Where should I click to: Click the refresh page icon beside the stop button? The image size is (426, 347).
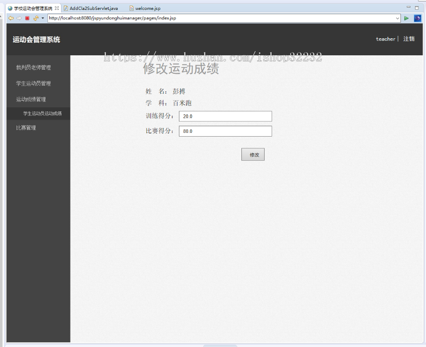pyautogui.click(x=35, y=18)
